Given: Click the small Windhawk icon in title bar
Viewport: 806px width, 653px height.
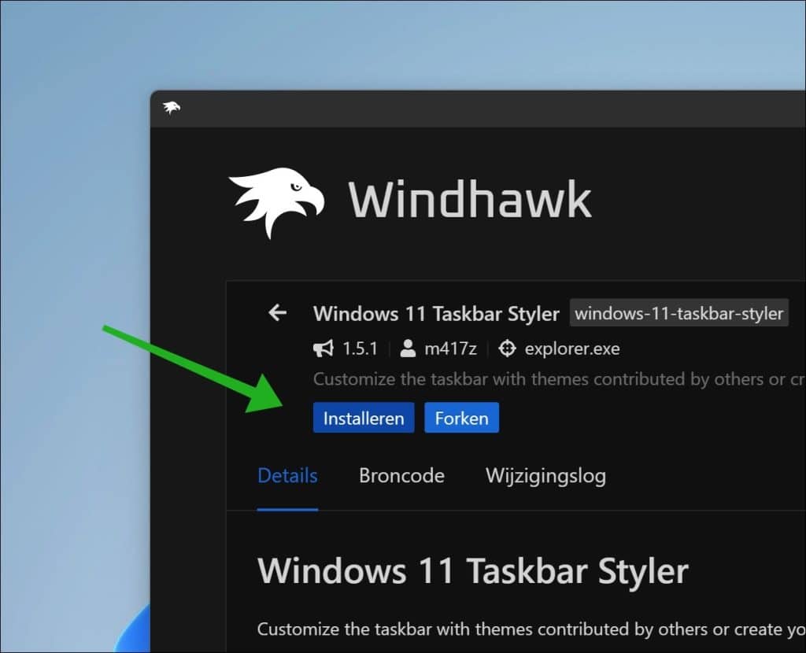Looking at the screenshot, I should 171,108.
